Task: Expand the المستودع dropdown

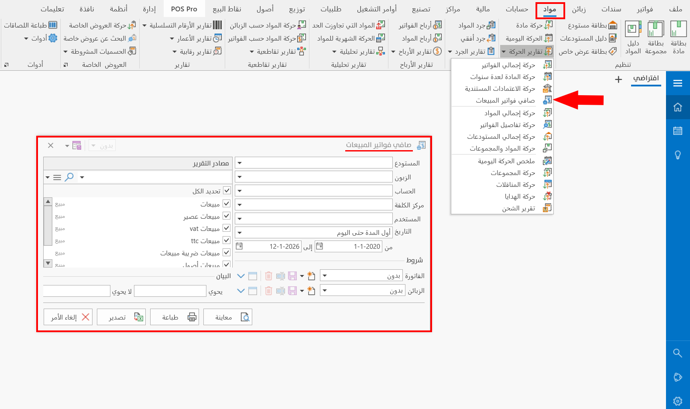Action: coord(240,163)
